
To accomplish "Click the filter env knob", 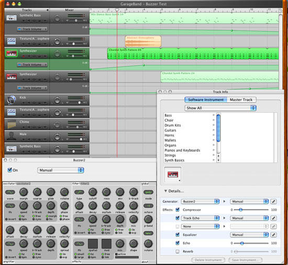I will pos(120,192).
